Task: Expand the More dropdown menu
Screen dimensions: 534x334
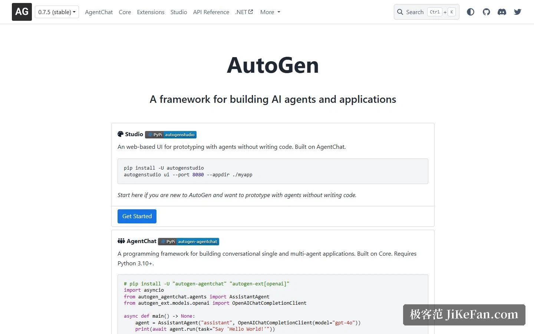Action: (270, 12)
